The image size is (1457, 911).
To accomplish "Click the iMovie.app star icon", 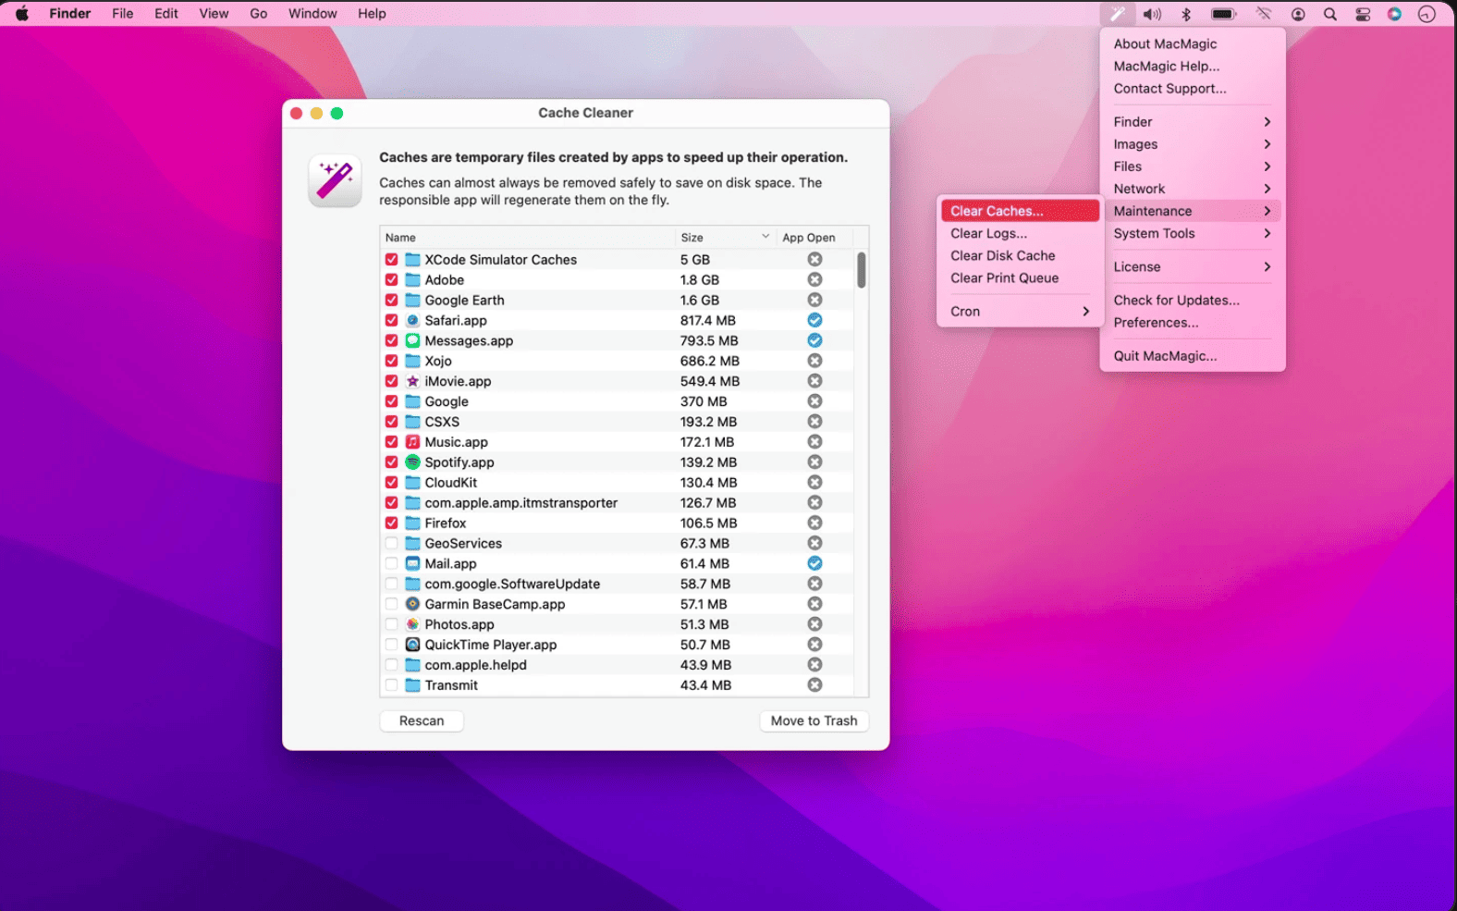I will pyautogui.click(x=412, y=381).
